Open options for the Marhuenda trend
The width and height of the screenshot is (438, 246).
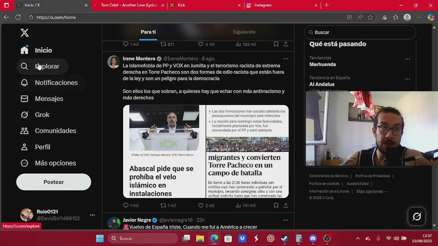408,59
